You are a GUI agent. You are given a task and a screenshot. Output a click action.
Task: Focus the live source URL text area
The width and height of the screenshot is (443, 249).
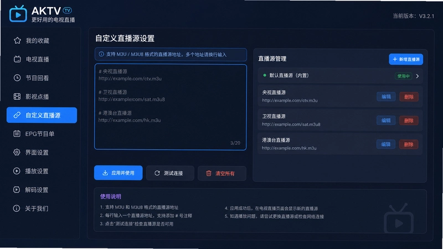[171, 107]
